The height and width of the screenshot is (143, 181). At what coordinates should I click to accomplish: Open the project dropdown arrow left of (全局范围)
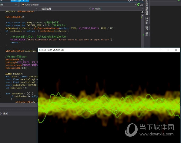(36, 9)
